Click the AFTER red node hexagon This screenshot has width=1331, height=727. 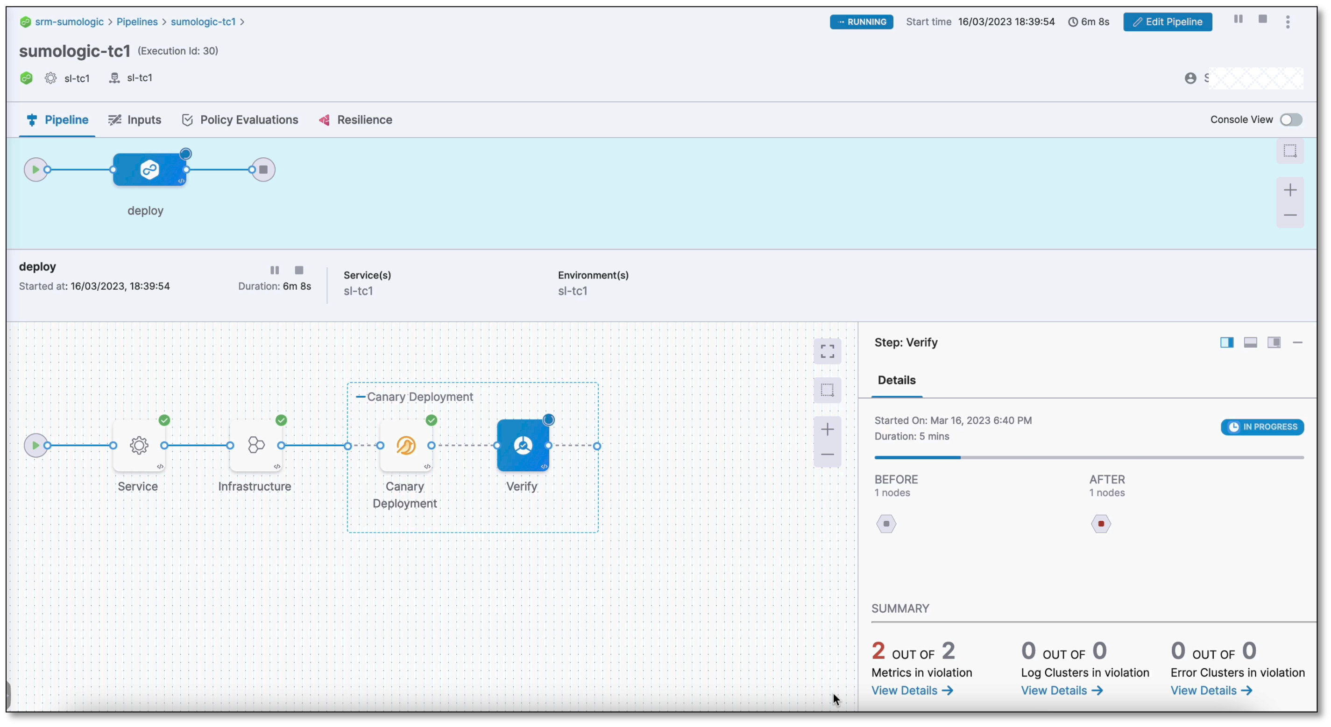[1101, 524]
